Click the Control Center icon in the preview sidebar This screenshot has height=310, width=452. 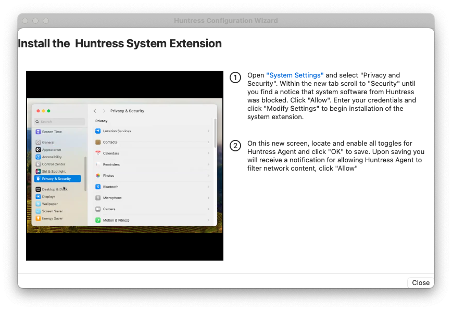coord(38,164)
